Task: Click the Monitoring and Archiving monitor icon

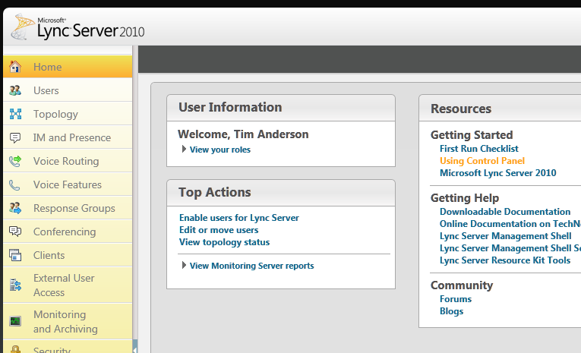Action: 15,321
